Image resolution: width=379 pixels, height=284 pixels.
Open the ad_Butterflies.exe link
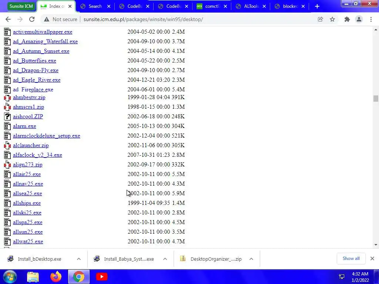click(x=34, y=61)
